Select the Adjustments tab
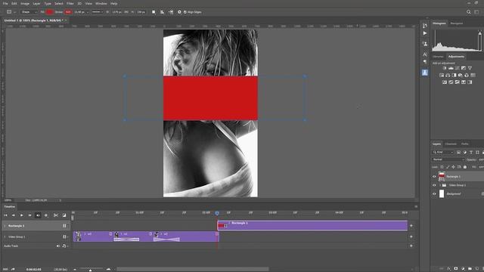 click(456, 57)
